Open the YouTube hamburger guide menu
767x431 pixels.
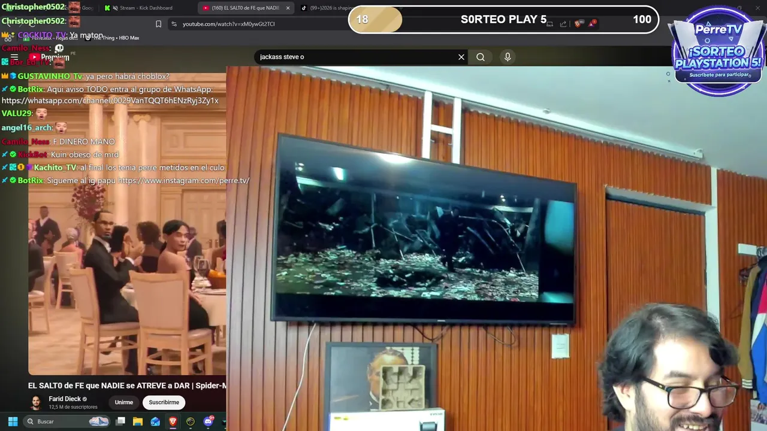pos(14,57)
